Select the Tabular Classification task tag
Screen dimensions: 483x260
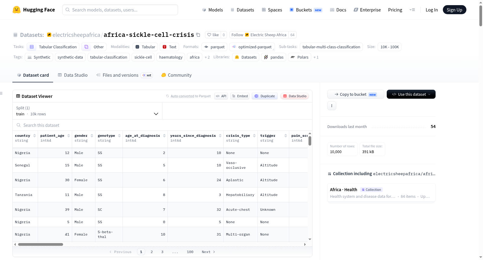point(53,47)
